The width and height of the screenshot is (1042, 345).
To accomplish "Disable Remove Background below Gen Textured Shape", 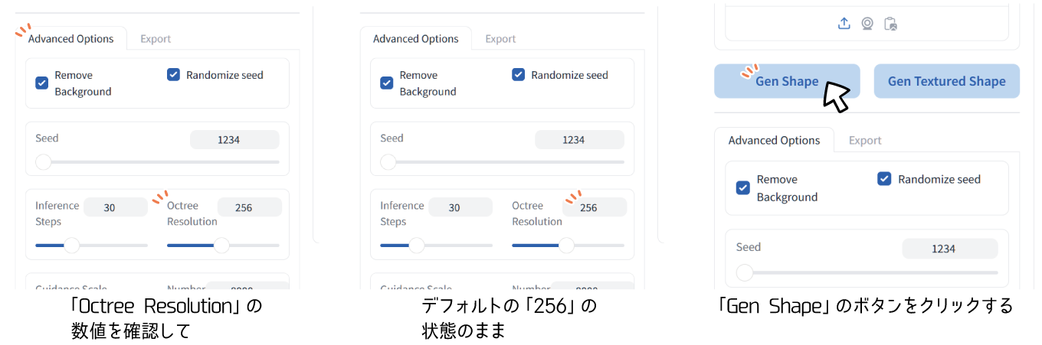I will [742, 187].
